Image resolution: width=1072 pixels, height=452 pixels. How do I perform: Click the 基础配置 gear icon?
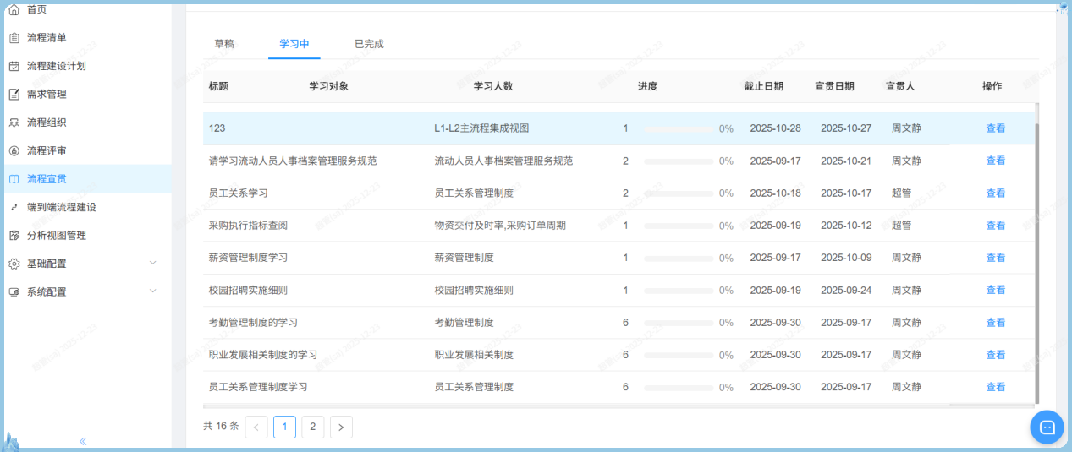coord(14,264)
